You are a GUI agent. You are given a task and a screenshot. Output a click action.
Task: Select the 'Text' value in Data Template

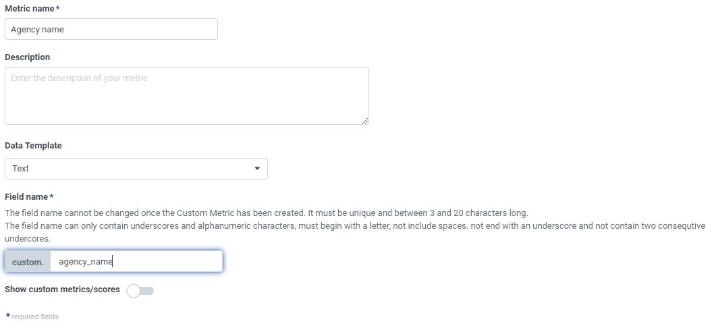tap(21, 169)
